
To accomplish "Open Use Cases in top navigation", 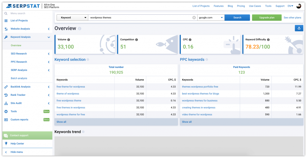I will (x=255, y=6).
